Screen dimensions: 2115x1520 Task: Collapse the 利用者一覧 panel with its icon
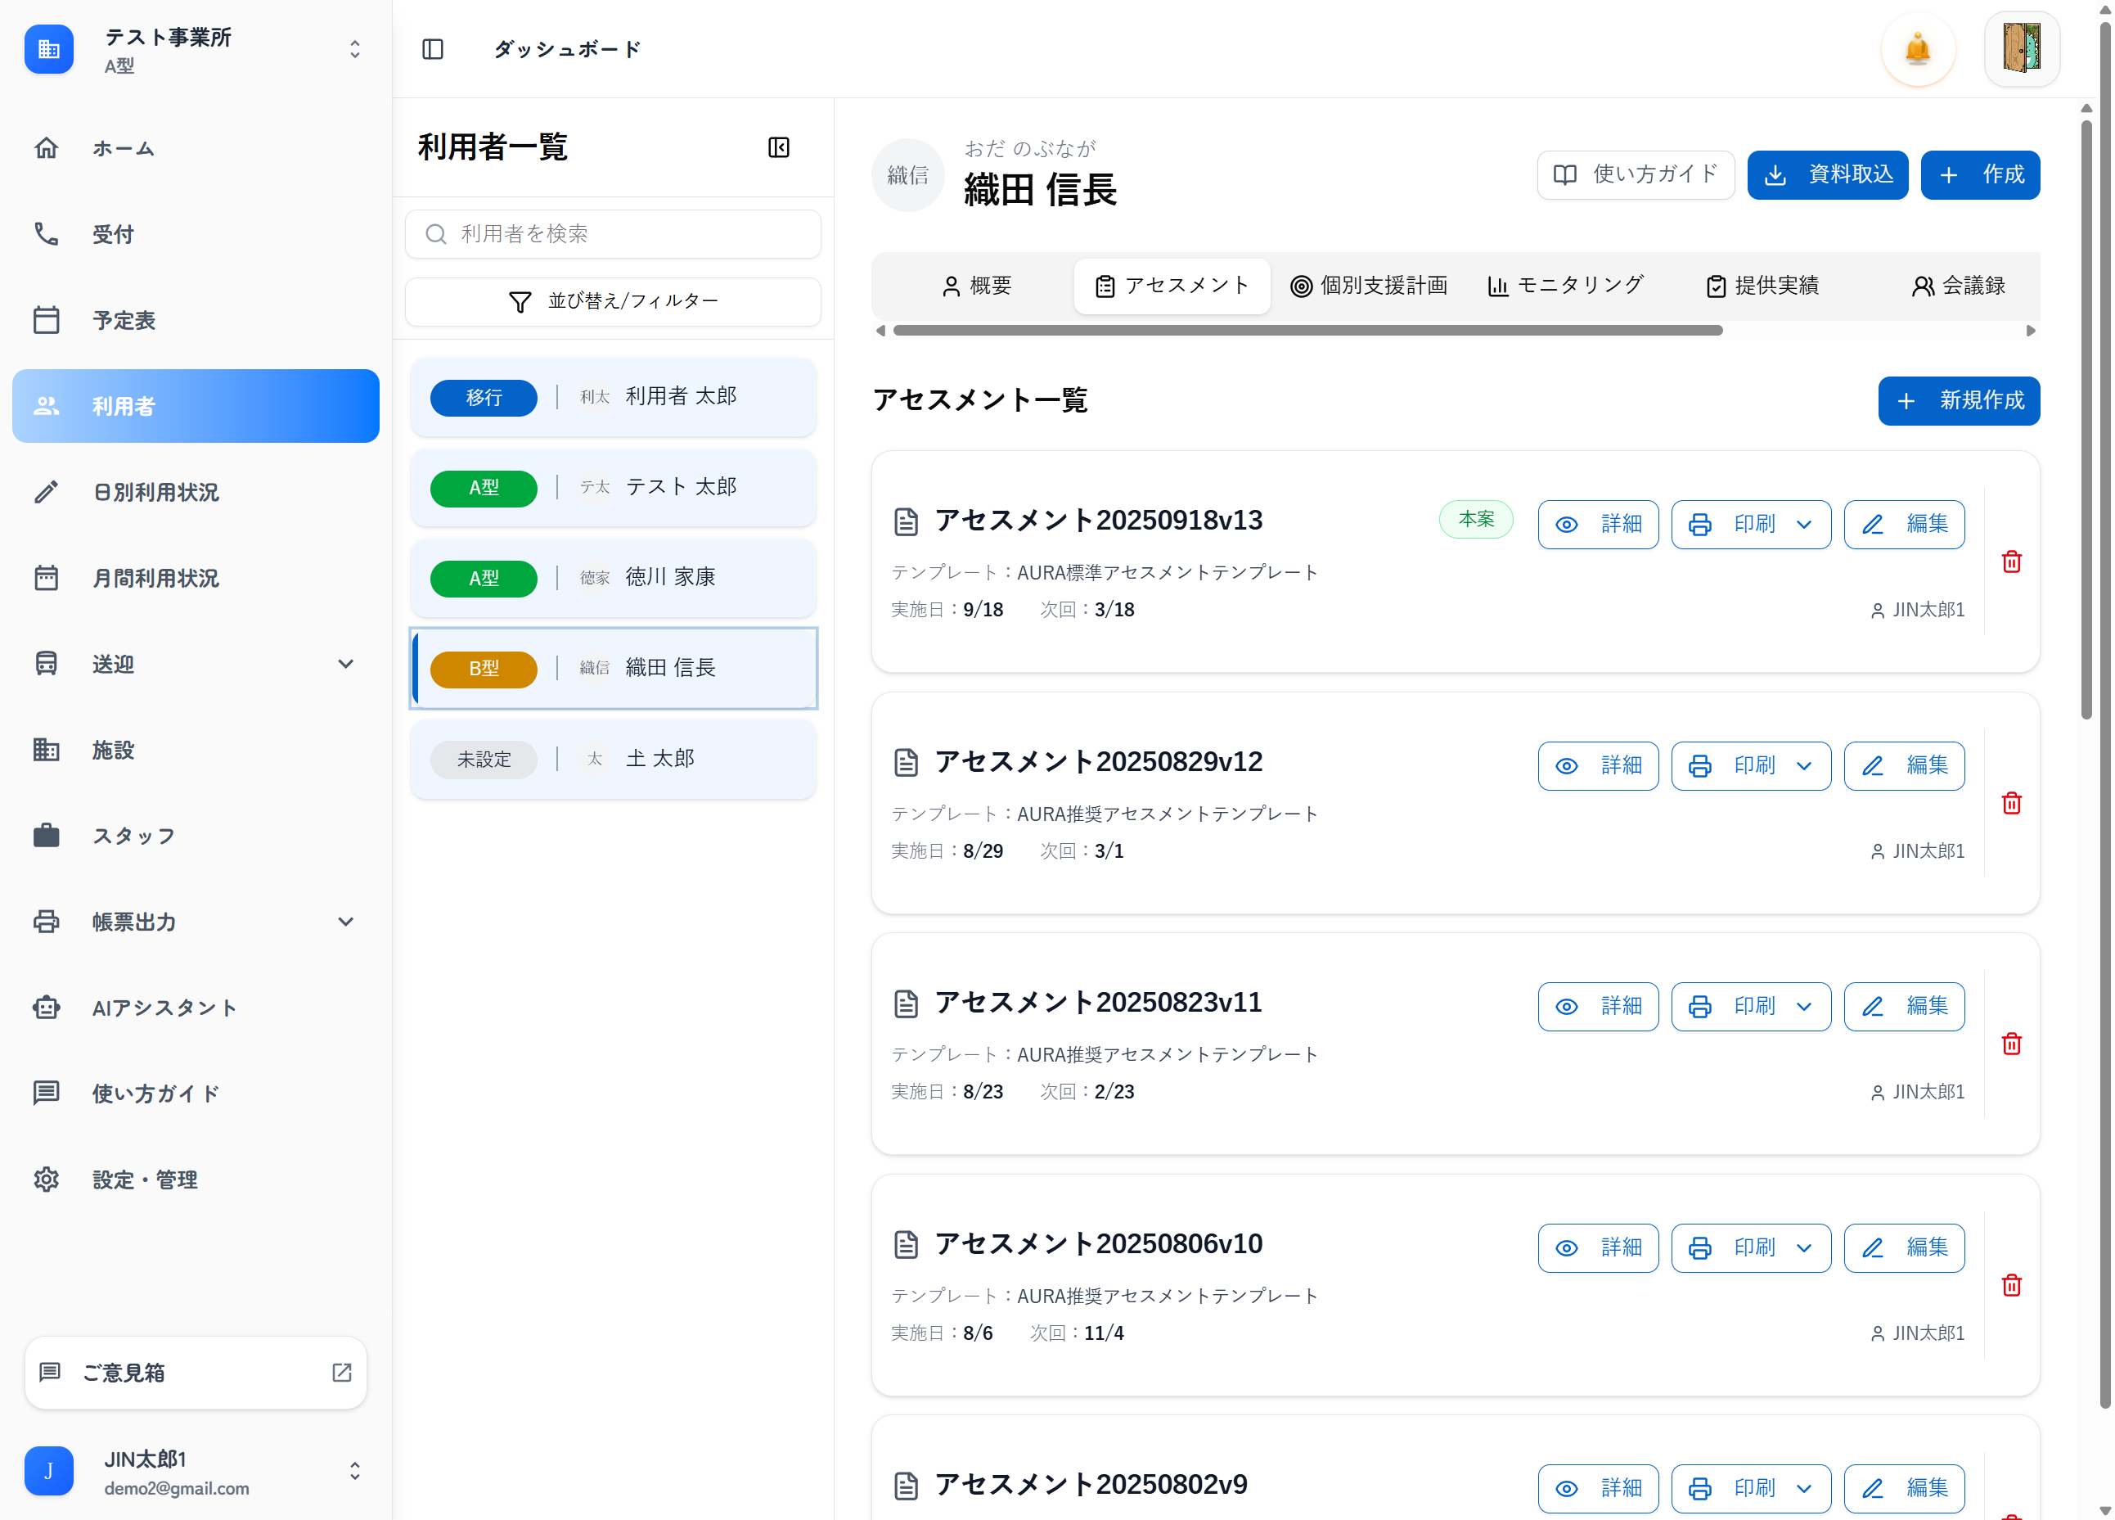[x=779, y=147]
